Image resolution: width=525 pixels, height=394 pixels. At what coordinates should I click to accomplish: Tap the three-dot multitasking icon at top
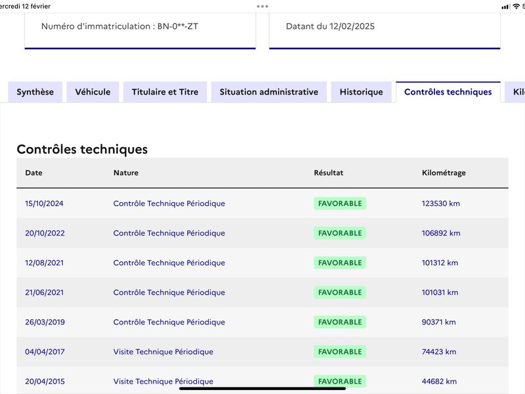pyautogui.click(x=262, y=7)
